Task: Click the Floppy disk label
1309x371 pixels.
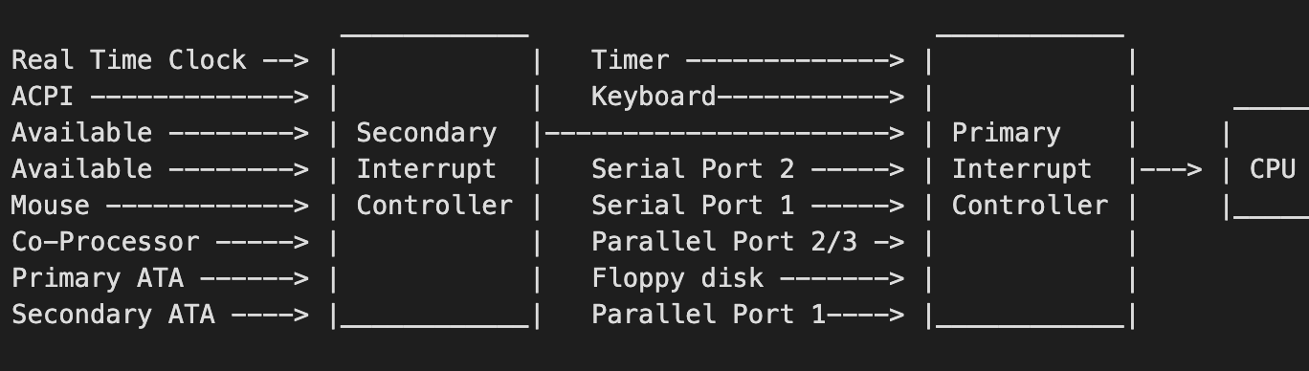Action: (x=677, y=278)
